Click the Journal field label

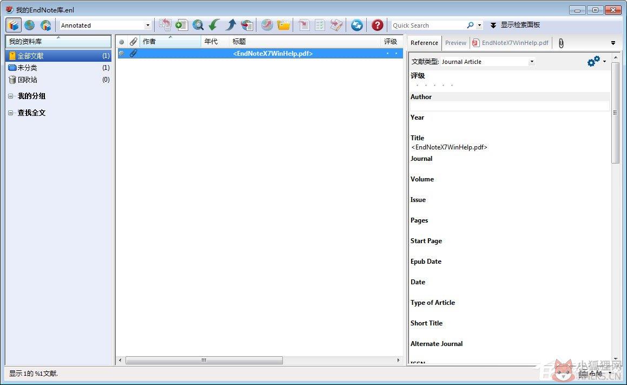[x=421, y=159]
